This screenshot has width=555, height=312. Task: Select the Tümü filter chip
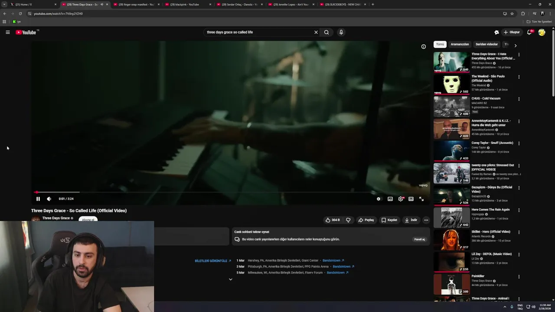440,44
